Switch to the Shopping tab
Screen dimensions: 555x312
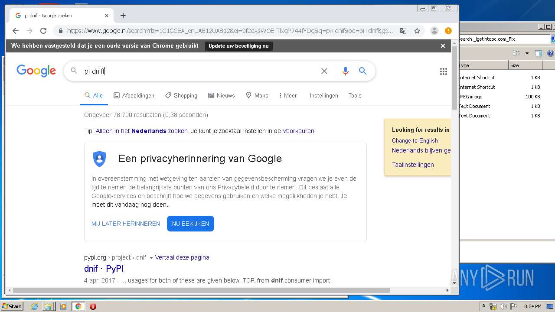181,95
